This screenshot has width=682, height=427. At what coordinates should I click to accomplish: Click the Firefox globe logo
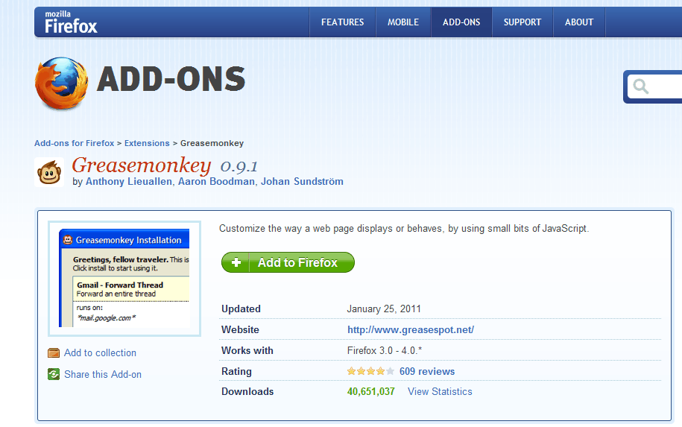coord(61,83)
